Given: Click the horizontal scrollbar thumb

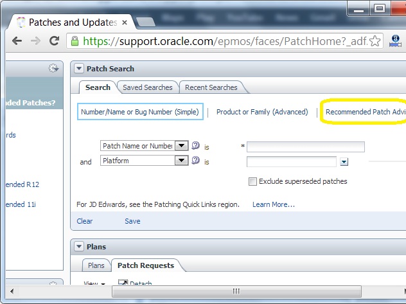Looking at the screenshot, I should [x=236, y=291].
